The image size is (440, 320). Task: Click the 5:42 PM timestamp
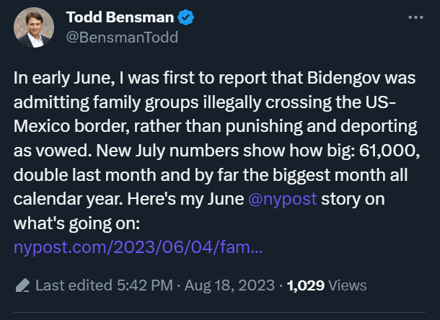click(145, 285)
